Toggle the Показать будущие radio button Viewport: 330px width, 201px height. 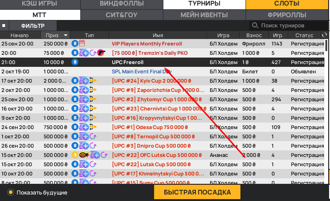pyautogui.click(x=10, y=192)
